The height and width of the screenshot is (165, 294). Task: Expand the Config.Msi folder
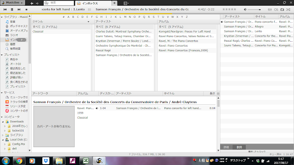5,144
